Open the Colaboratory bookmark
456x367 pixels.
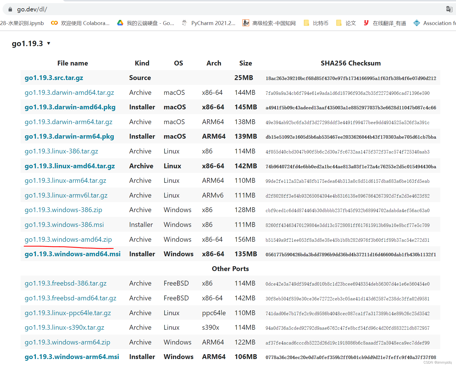[x=80, y=23]
